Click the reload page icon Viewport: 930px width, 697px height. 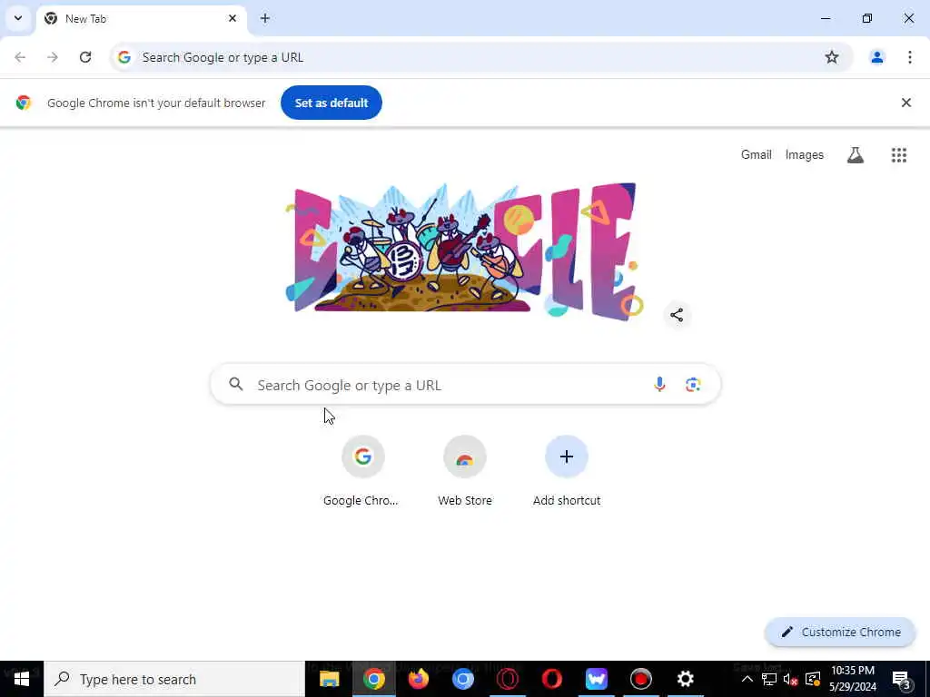tap(85, 57)
